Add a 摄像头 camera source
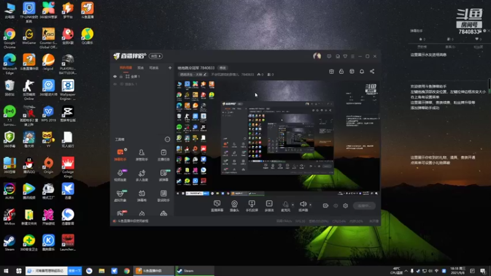Screen dimensions: 491x276 [234, 206]
